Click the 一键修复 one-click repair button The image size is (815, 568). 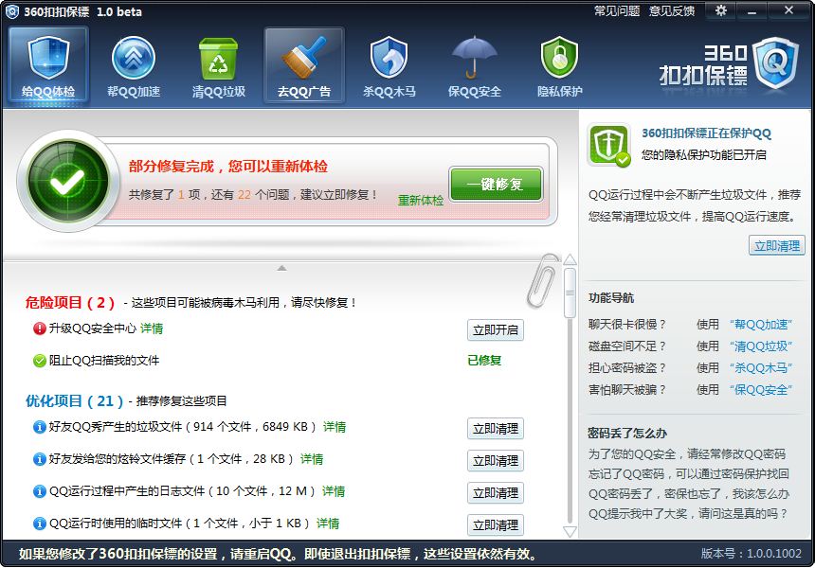click(496, 184)
